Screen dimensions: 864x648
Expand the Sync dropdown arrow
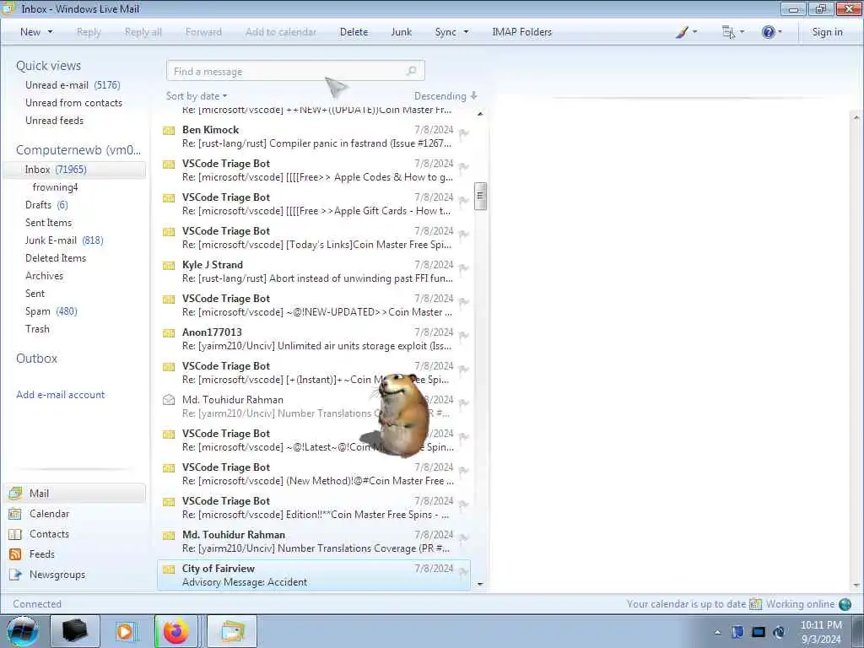tap(466, 32)
